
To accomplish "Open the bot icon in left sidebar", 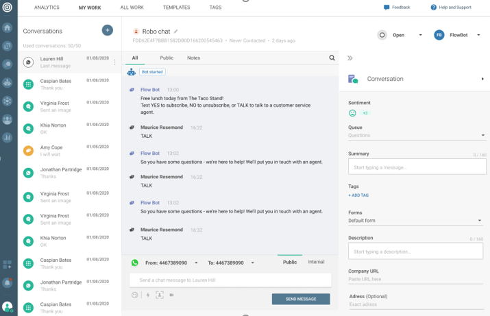I will point(8,82).
